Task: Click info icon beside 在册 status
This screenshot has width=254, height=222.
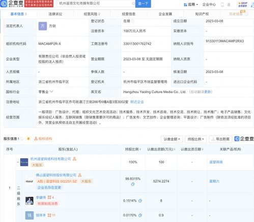Action: pyautogui.click(x=133, y=21)
